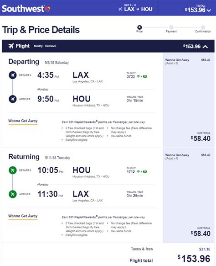
Task: Expand the header total $153.96 dropdown
Action: [x=209, y=11]
